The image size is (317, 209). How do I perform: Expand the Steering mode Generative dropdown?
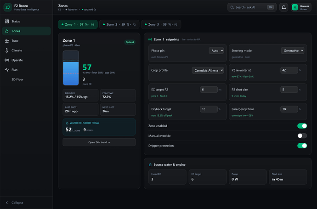(x=293, y=51)
